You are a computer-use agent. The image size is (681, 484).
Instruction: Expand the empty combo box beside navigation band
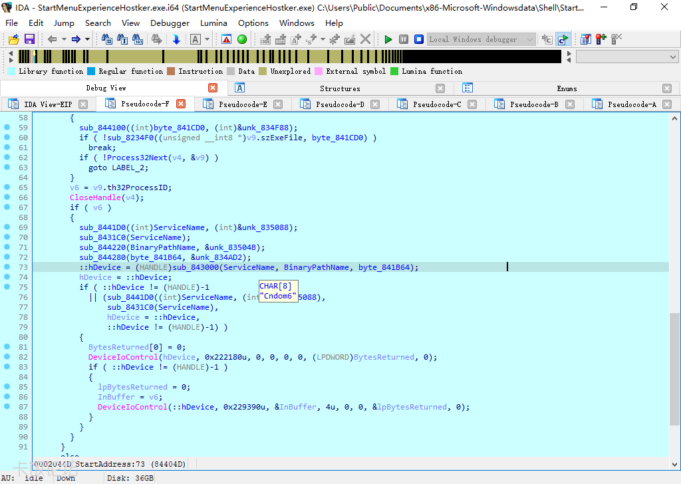[x=673, y=57]
